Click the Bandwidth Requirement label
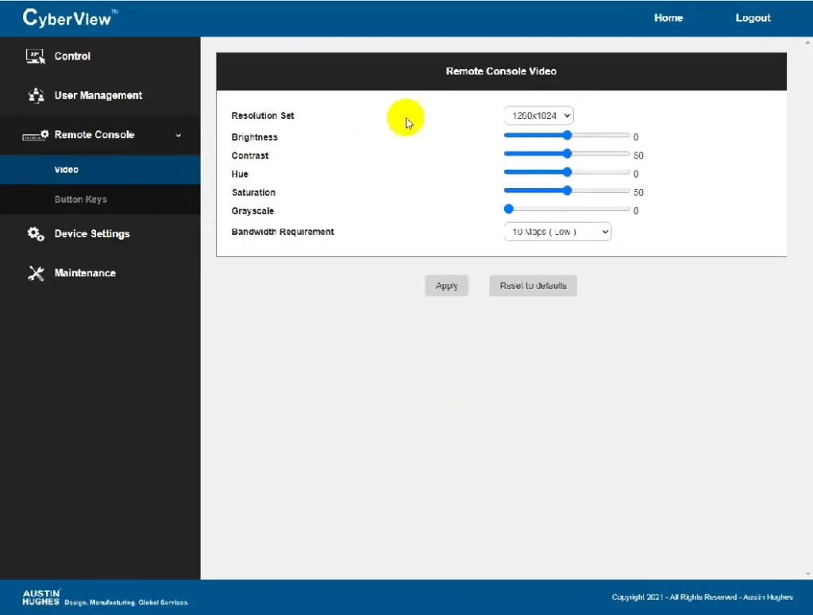Screen dimensions: 813x615 point(283,232)
